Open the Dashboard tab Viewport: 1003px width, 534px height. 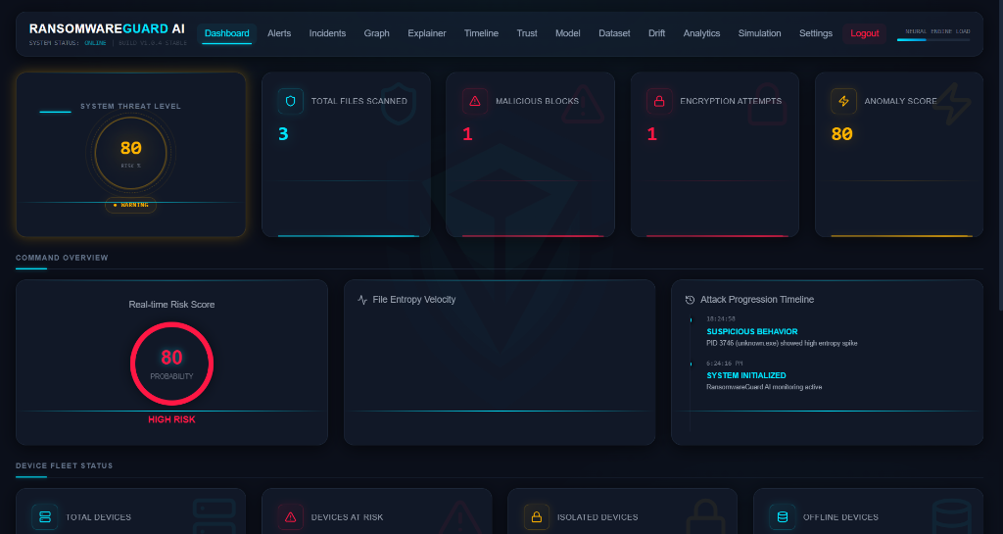tap(226, 33)
